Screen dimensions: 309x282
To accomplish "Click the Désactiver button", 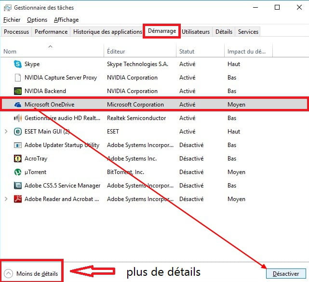I will [x=286, y=274].
